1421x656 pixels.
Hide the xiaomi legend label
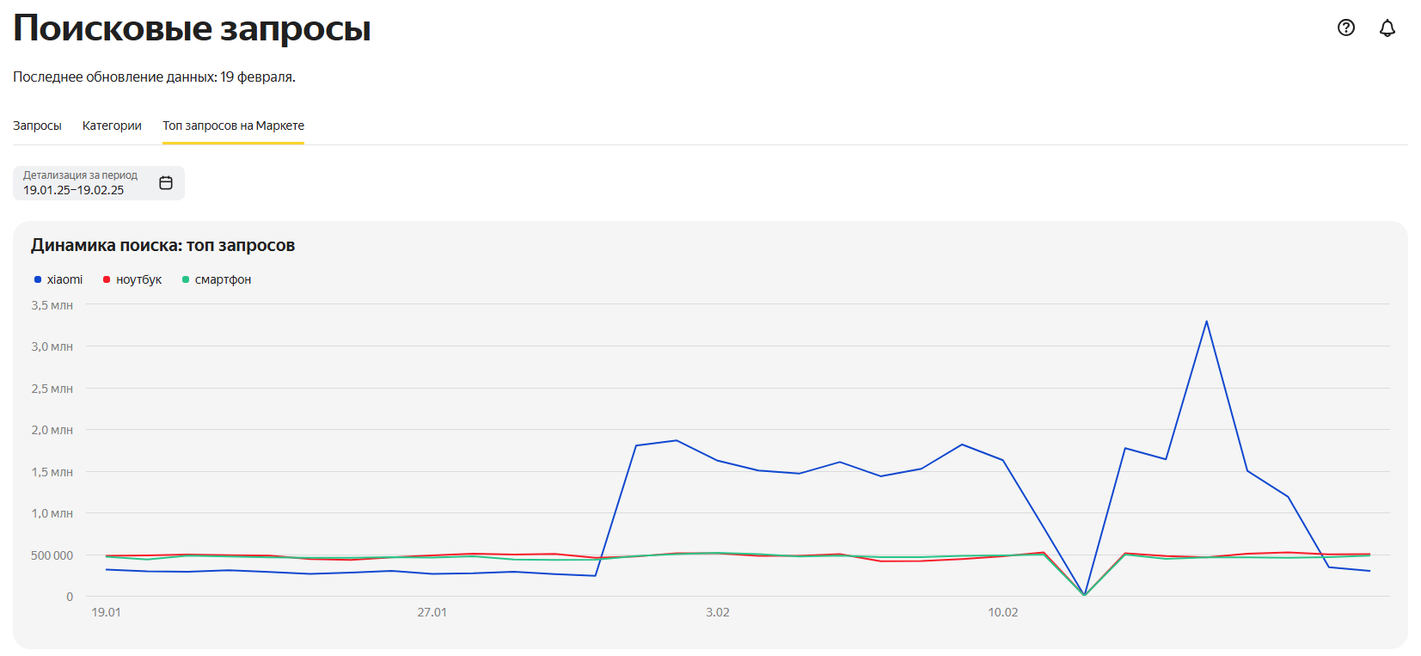64,279
